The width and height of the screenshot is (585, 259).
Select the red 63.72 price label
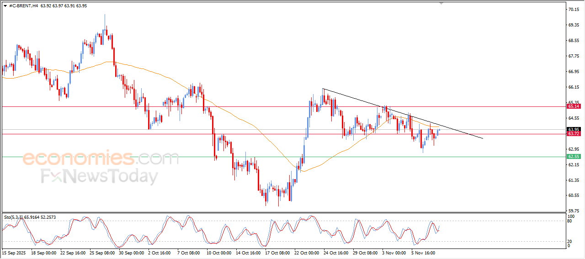[573, 134]
